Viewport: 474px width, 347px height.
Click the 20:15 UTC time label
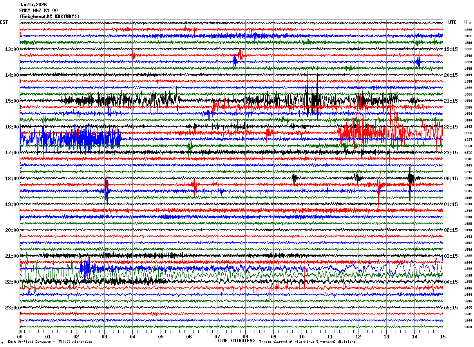(451, 75)
